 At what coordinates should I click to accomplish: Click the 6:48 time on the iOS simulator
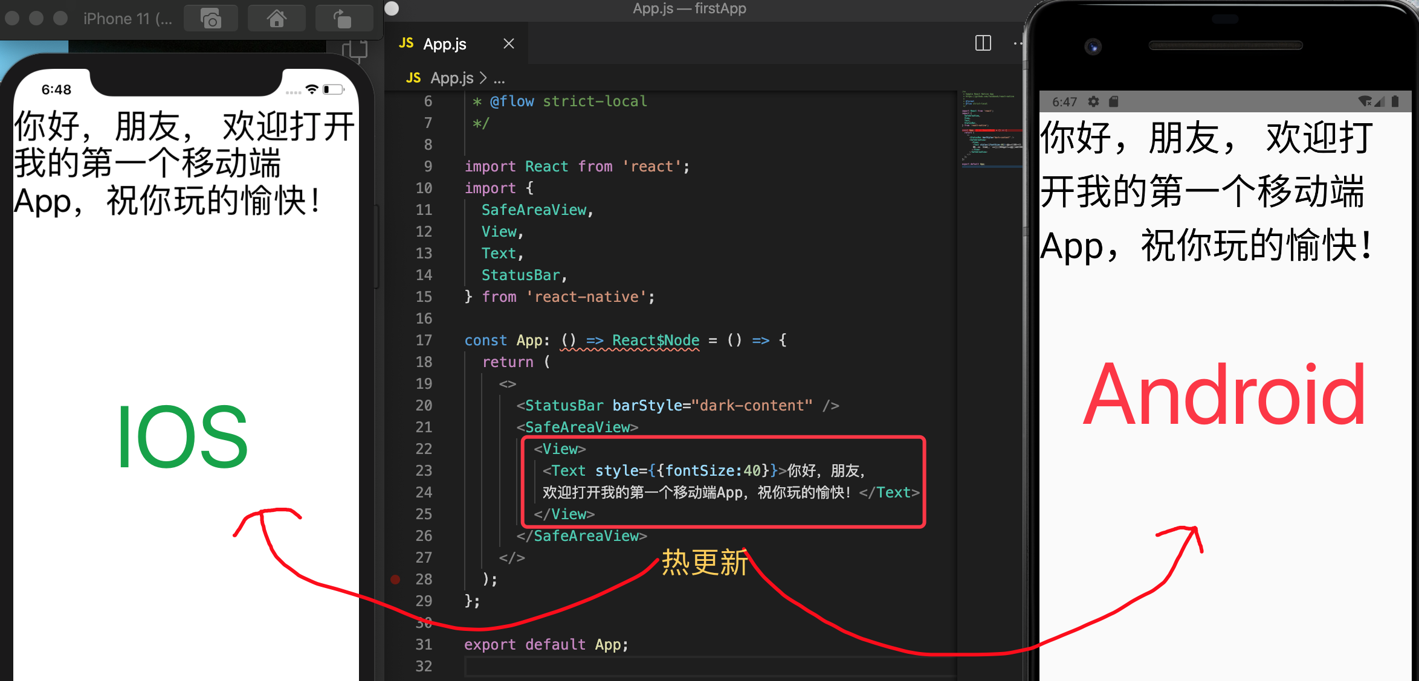click(x=56, y=90)
